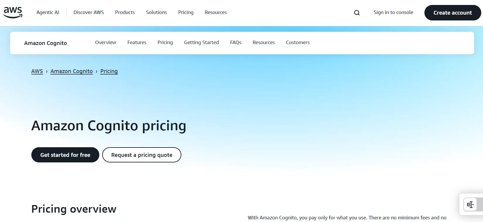Screen dimensions: 483x222
Task: Switch to the Customers tab
Action: (298, 42)
